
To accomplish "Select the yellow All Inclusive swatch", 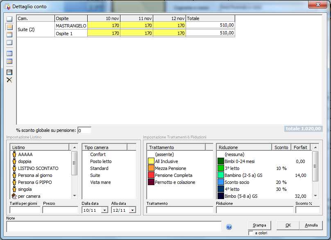I will pos(151,161).
